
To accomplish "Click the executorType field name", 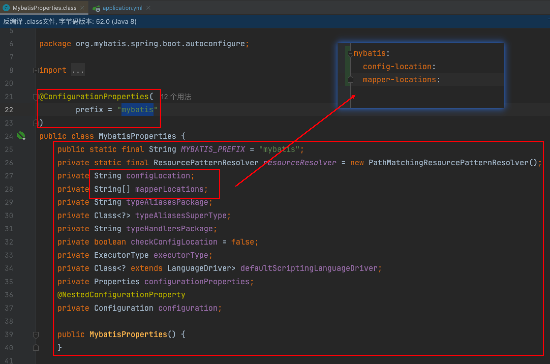I will point(181,255).
